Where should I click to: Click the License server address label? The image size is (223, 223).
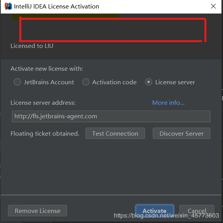click(x=43, y=103)
